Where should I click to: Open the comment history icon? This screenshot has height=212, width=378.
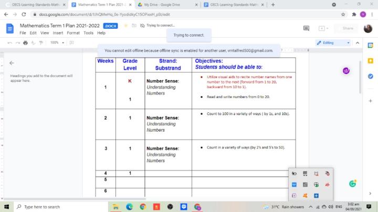click(306, 28)
